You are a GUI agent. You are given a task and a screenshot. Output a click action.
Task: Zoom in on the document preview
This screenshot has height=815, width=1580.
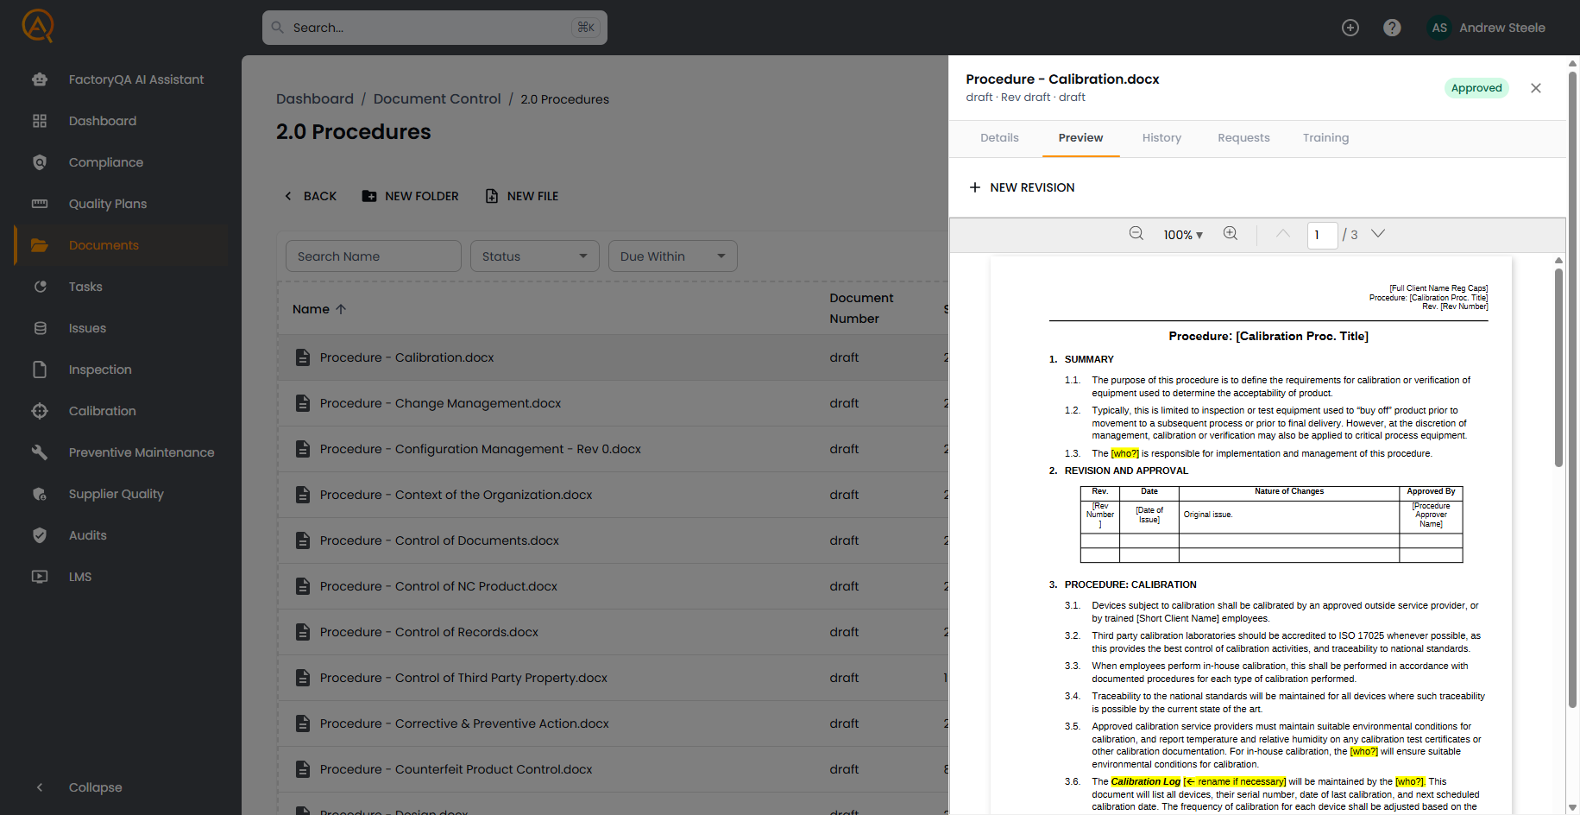[x=1231, y=233]
